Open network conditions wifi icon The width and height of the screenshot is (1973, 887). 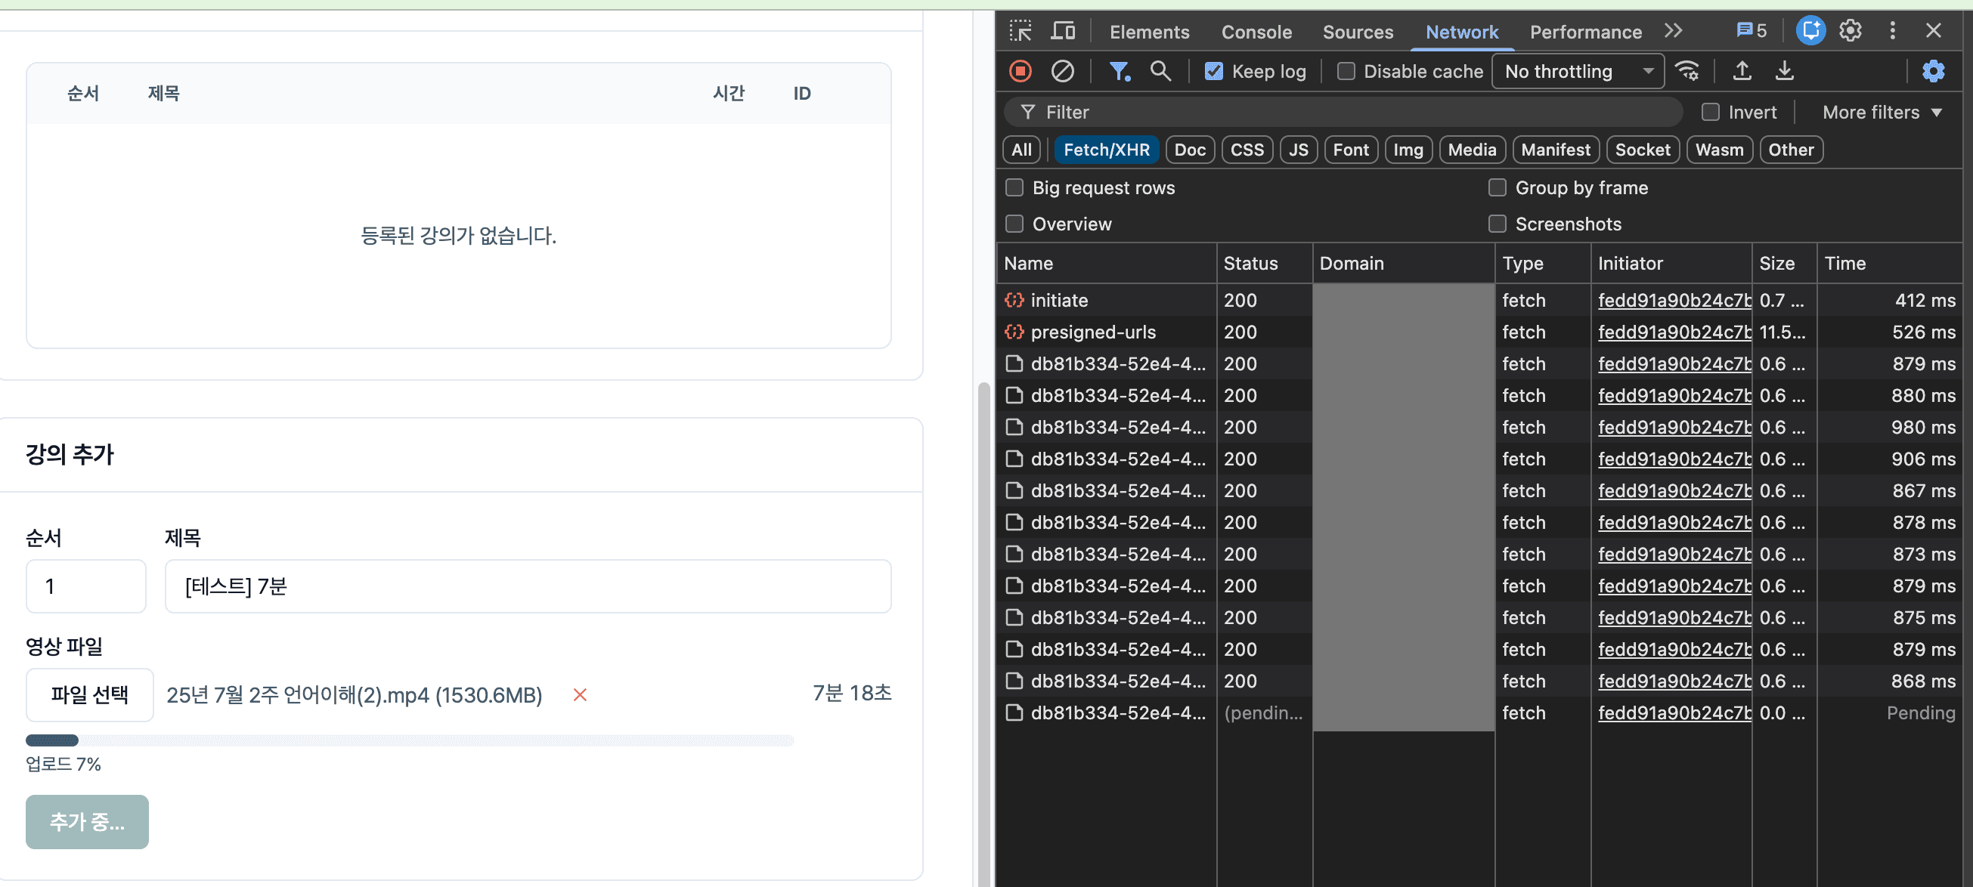pyautogui.click(x=1687, y=71)
